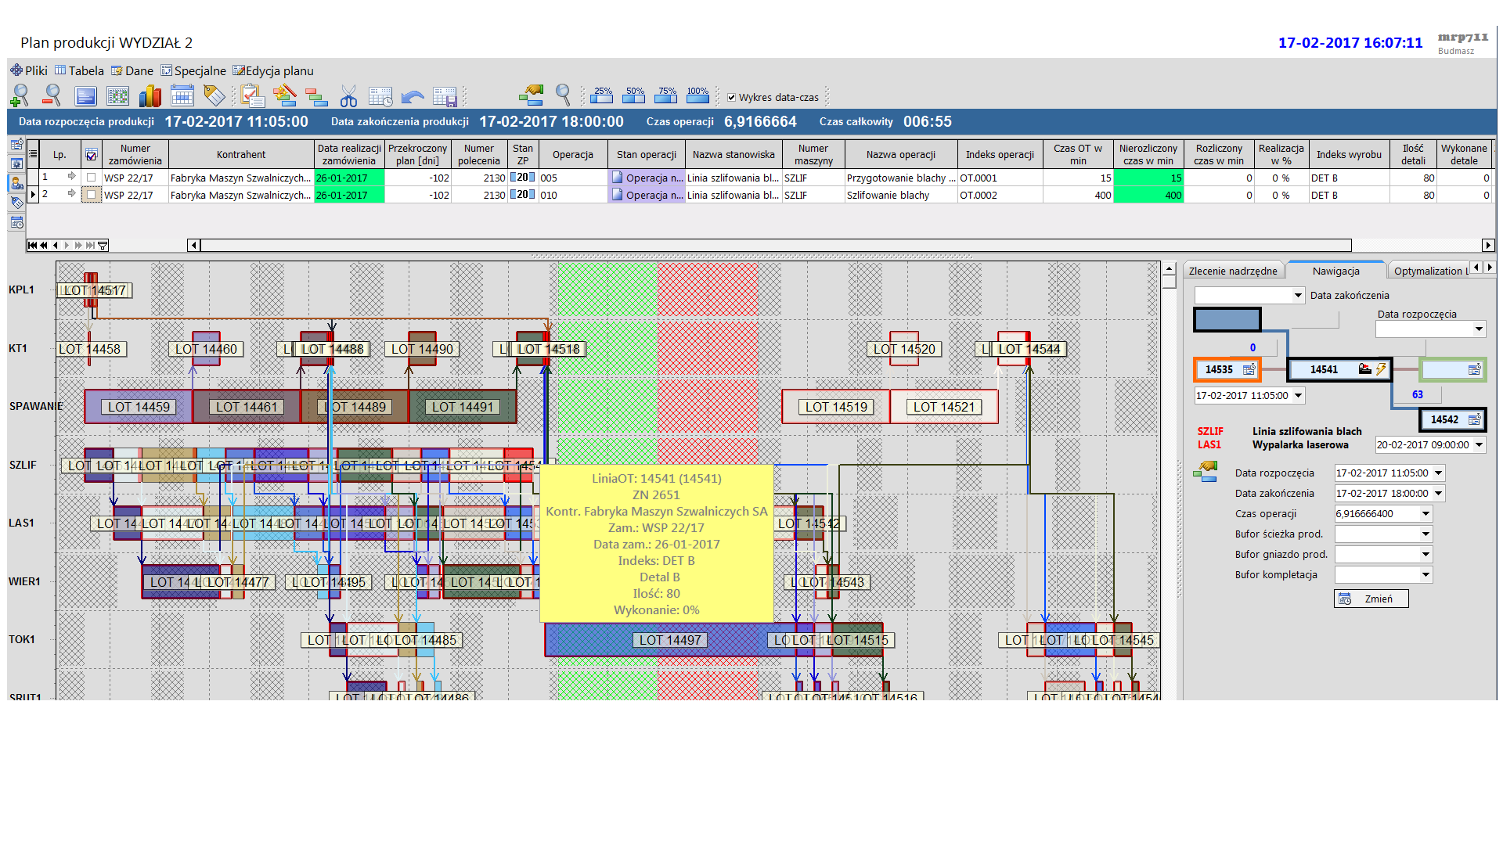Switch to the Optymalization tab
Screen dimensions: 1503x845
pyautogui.click(x=1428, y=271)
